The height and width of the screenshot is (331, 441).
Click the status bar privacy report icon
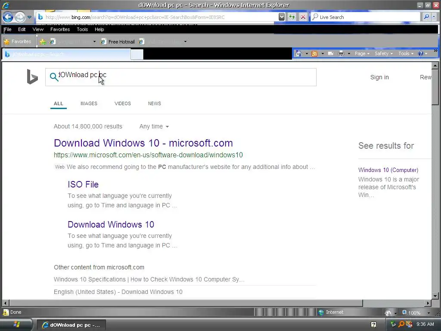point(388,313)
